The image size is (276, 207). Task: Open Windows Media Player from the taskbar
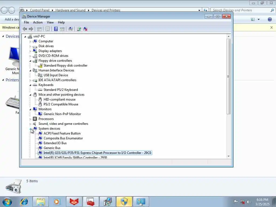click(57, 202)
